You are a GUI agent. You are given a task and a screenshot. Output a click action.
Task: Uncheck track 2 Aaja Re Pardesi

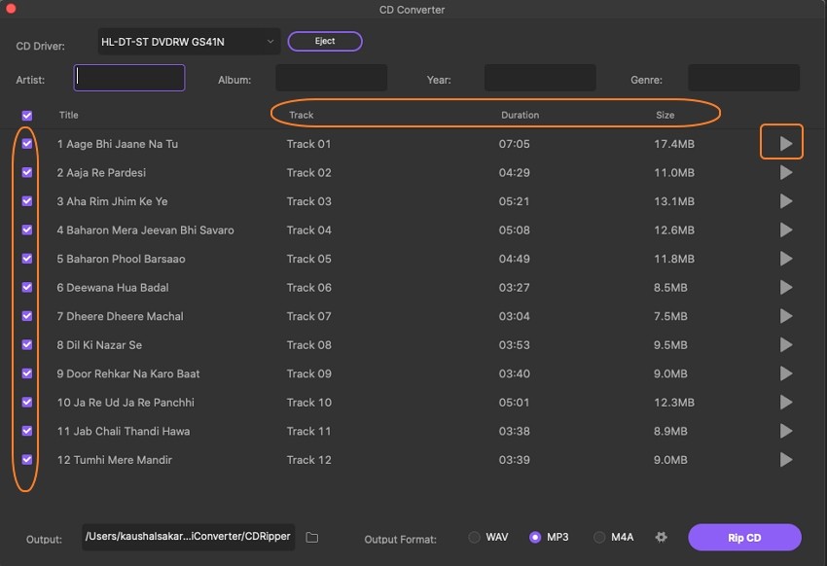click(27, 172)
